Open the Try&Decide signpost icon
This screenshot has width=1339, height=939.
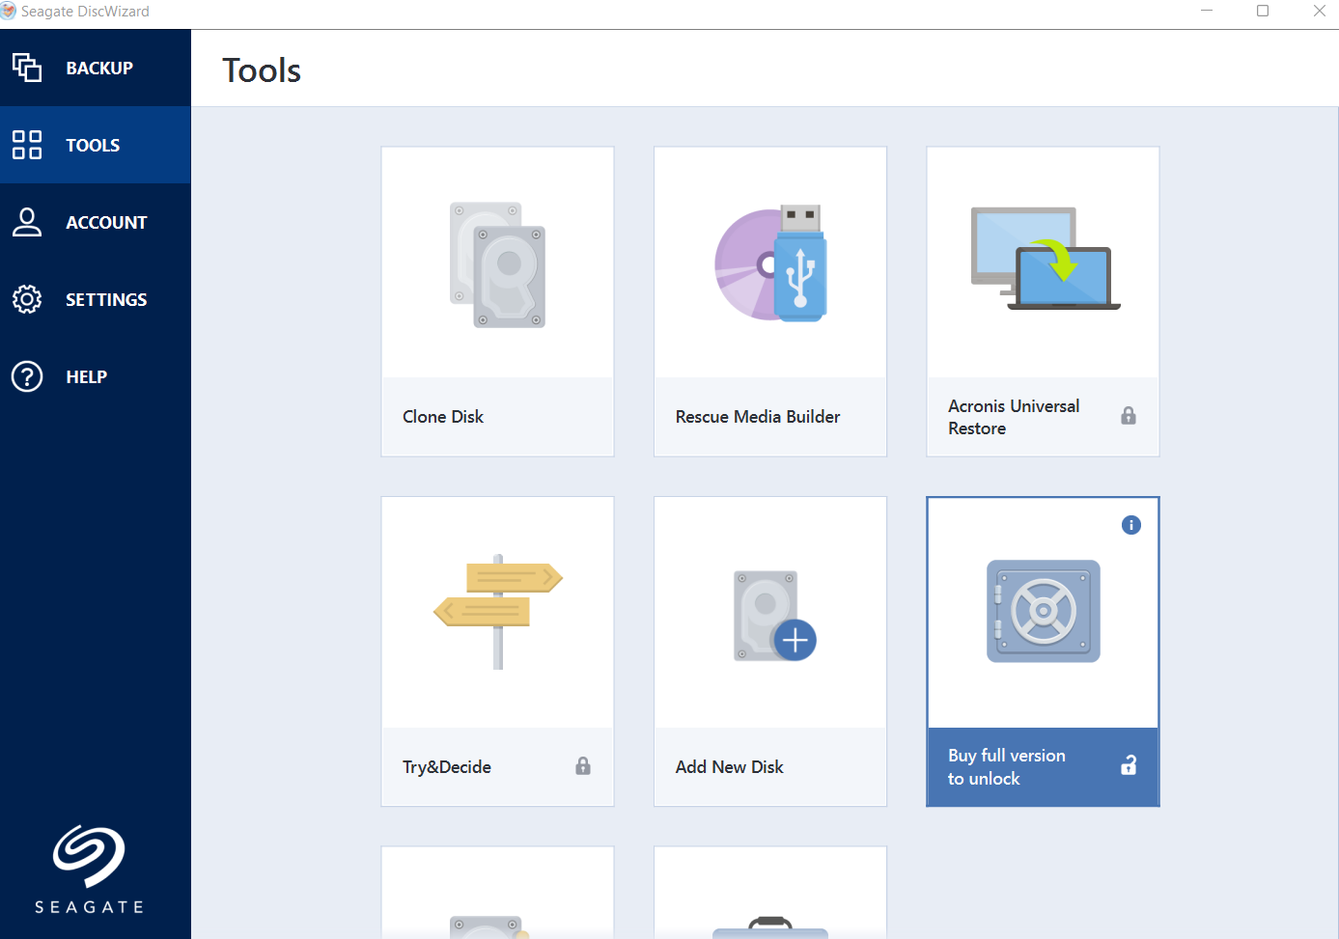point(498,611)
